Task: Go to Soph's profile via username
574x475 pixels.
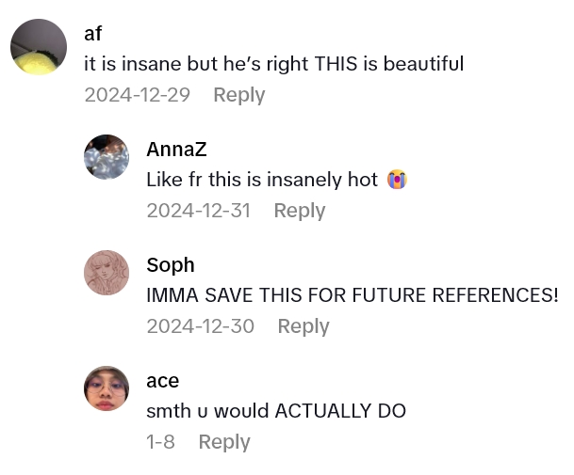Action: coord(171,265)
